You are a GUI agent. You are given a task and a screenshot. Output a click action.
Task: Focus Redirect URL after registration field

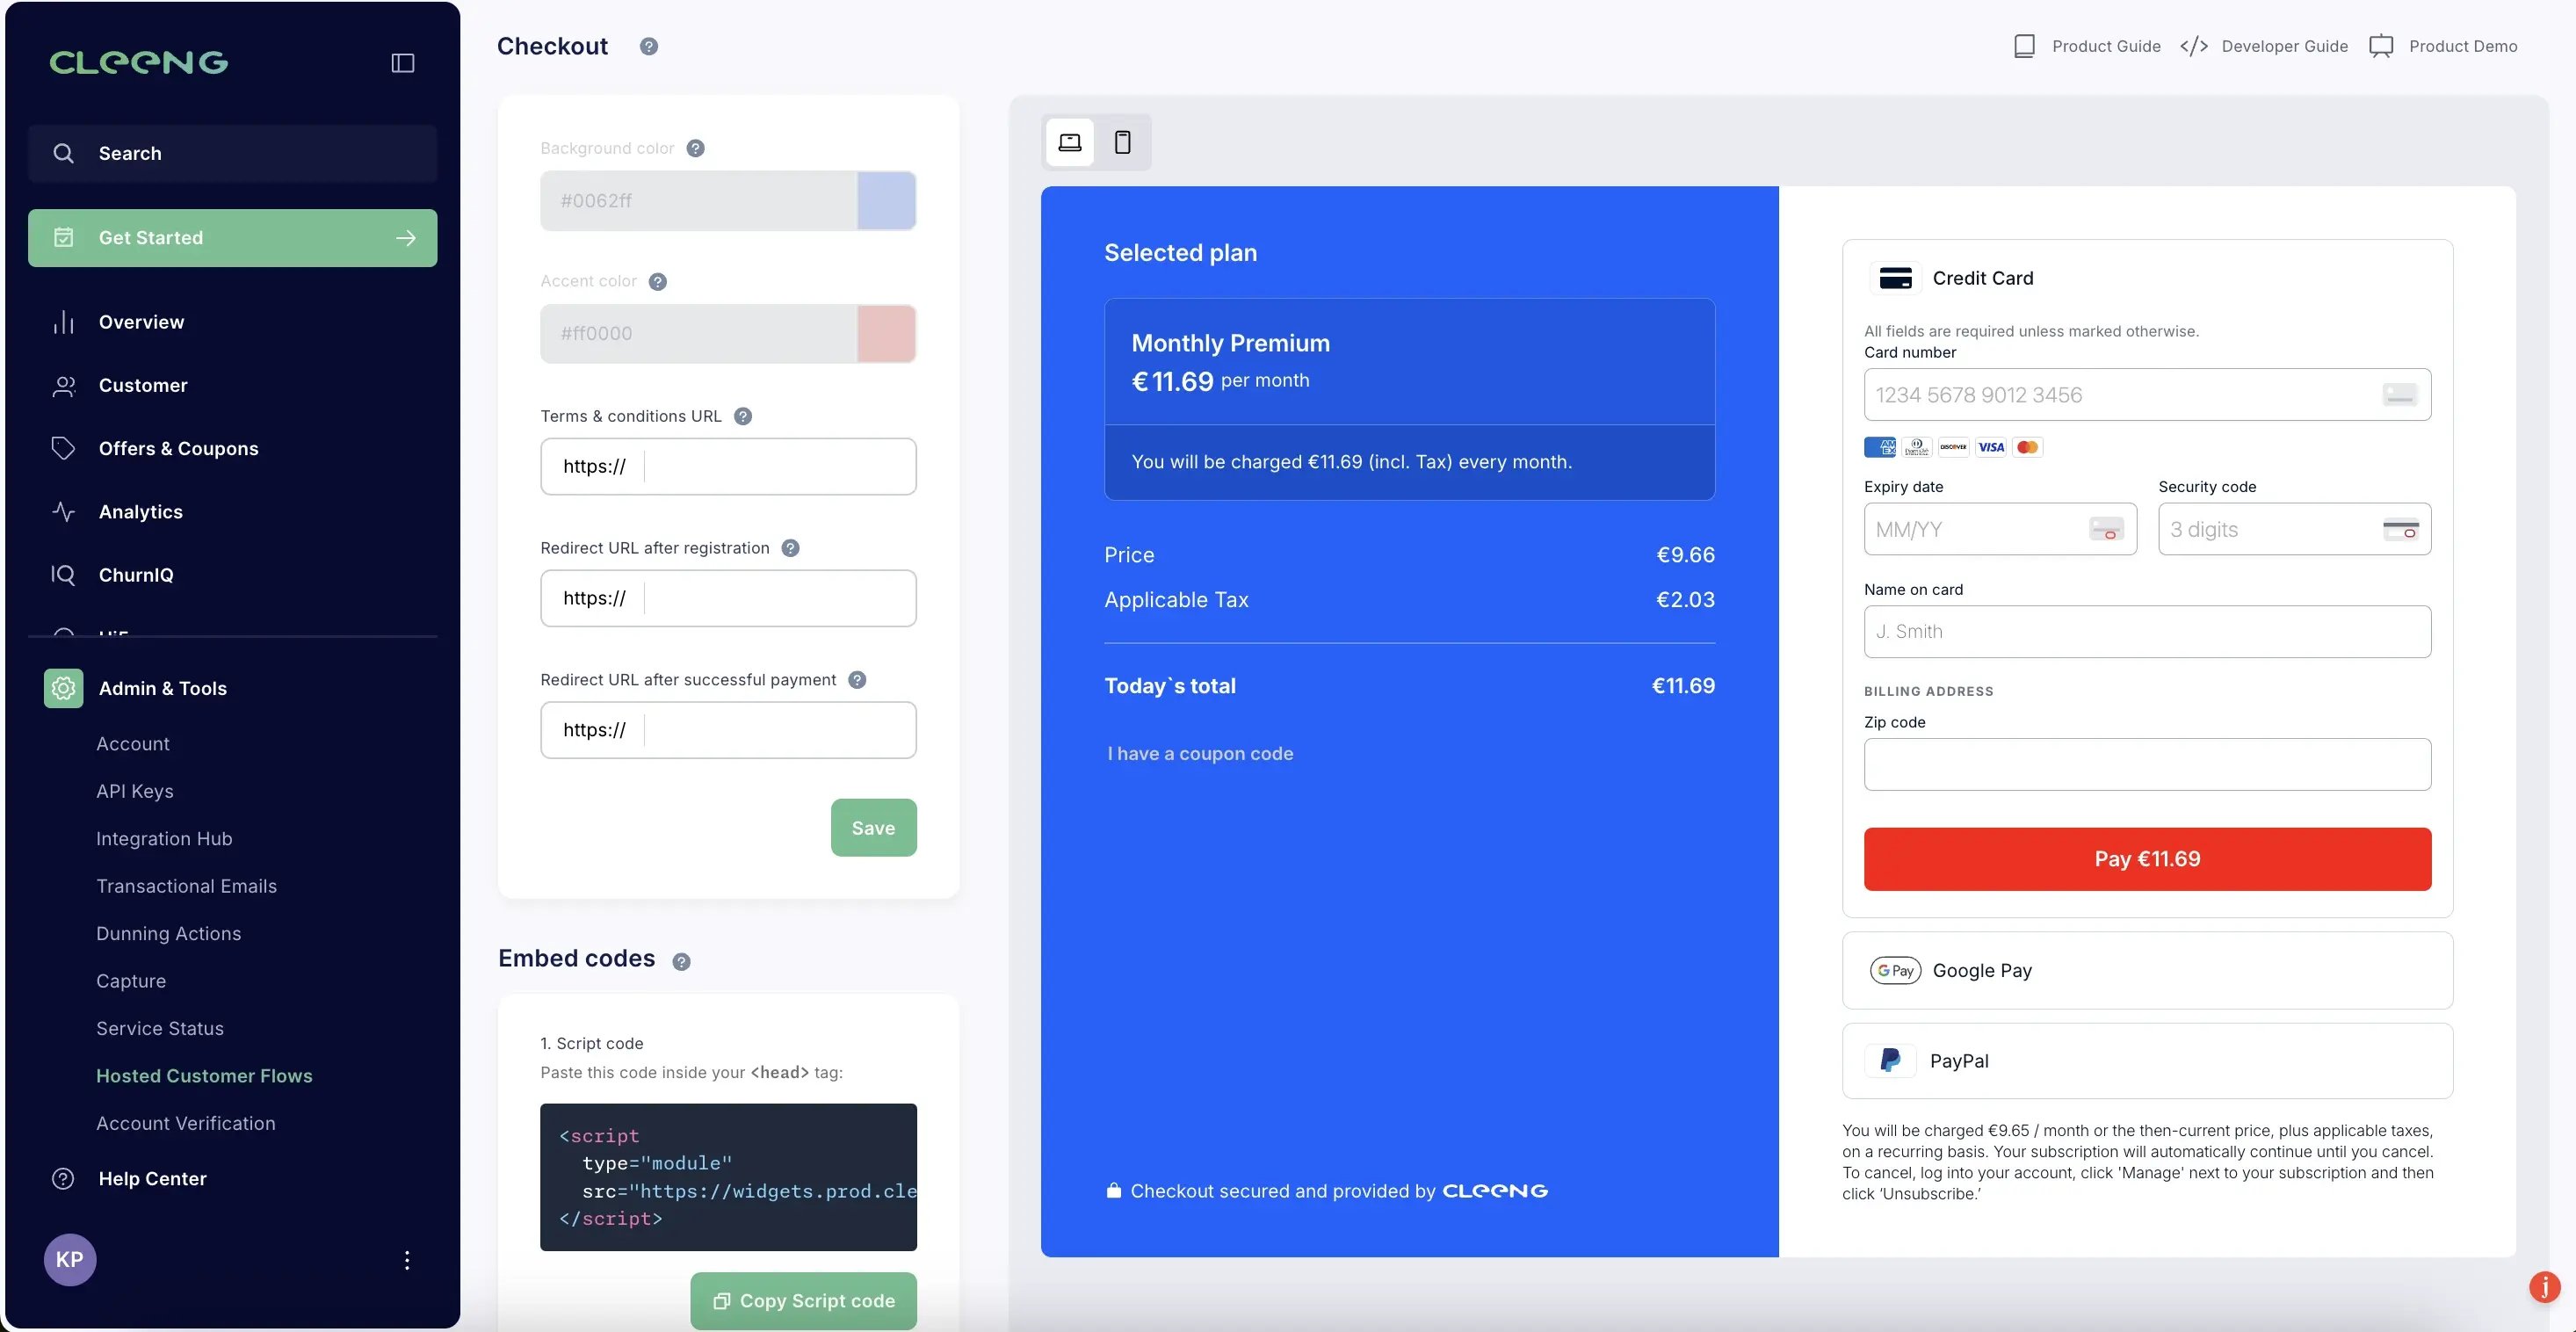(x=728, y=598)
